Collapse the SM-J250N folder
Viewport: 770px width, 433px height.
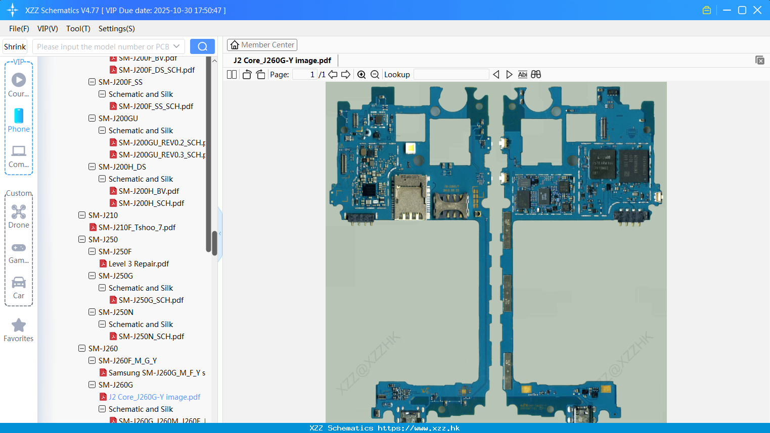coord(92,312)
